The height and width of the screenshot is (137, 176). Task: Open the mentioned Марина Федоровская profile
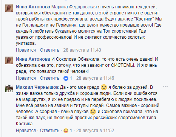coord(74,7)
